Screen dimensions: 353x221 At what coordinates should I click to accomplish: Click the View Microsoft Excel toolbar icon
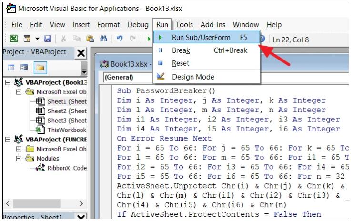[x=14, y=39]
